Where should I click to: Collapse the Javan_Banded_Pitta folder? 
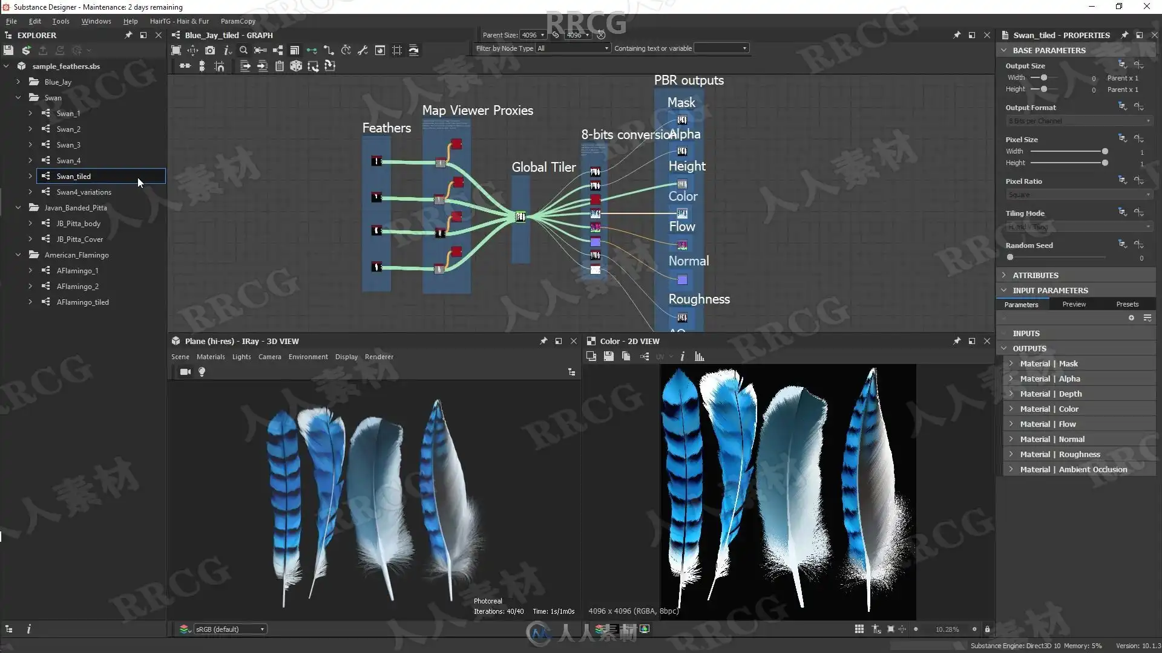tap(18, 207)
